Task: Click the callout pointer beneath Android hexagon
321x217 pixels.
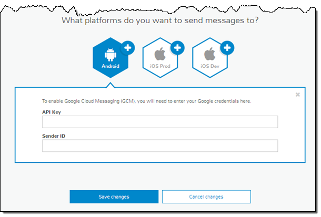Action: [x=110, y=85]
